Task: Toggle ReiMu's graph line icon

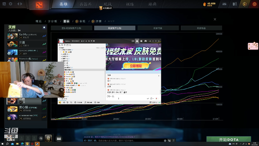Action: (44, 36)
